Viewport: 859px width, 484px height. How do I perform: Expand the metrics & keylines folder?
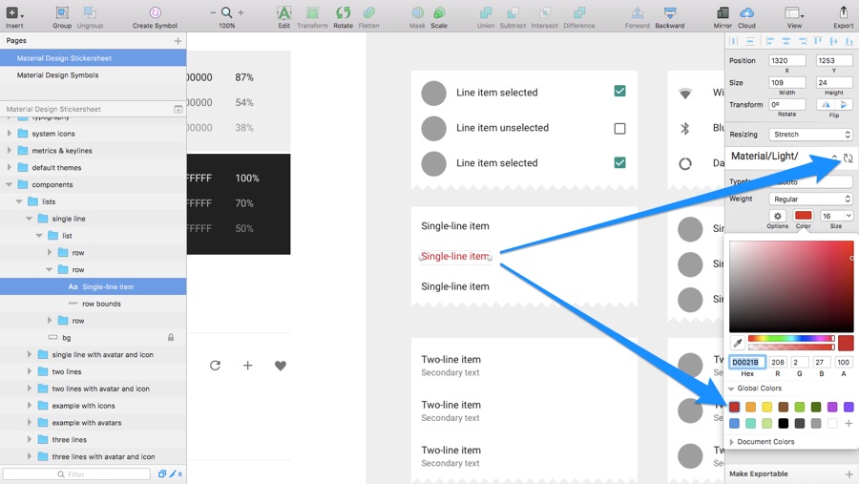click(x=9, y=150)
